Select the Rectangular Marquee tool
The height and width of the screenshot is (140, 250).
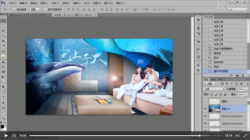[3, 26]
